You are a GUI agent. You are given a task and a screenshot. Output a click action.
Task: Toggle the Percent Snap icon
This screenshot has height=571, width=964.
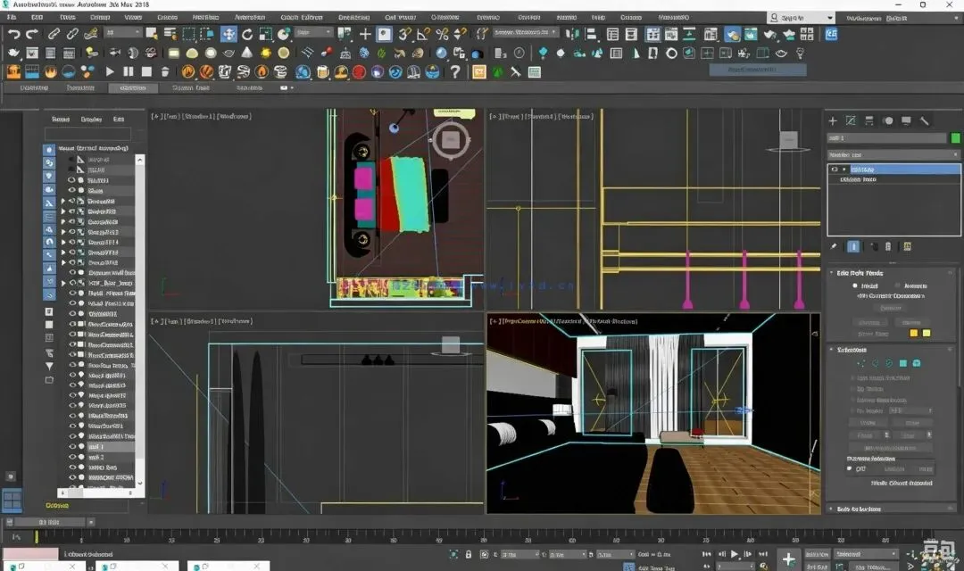pyautogui.click(x=442, y=34)
